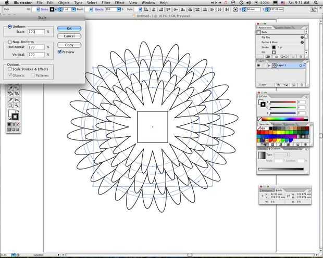Screen dimensions: 323x258
Task: Click the volume icon in menu bar
Action: pos(249,3)
